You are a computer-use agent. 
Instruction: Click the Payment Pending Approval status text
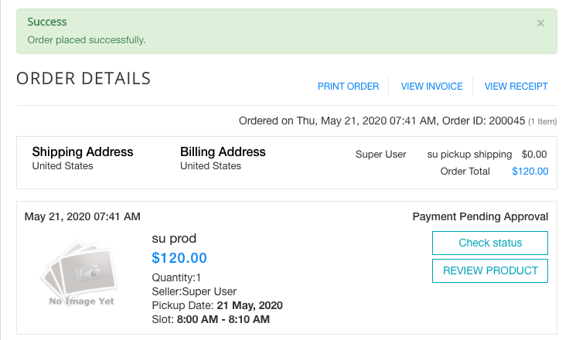point(480,216)
